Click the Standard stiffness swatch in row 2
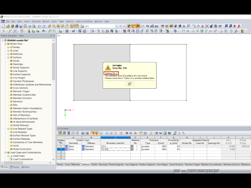The width and height of the screenshot is (251, 188). (83, 149)
